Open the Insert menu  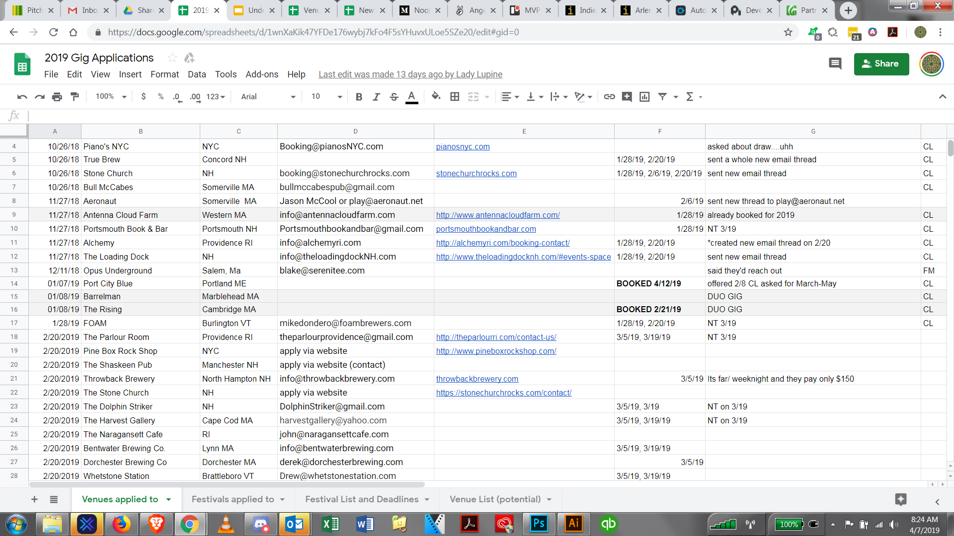pos(130,74)
